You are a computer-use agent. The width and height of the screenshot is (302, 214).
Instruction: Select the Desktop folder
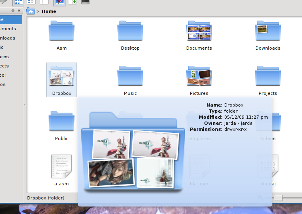(x=130, y=31)
